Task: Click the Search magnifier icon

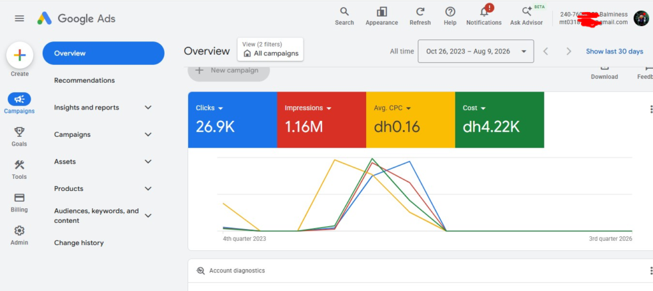Action: click(x=344, y=11)
